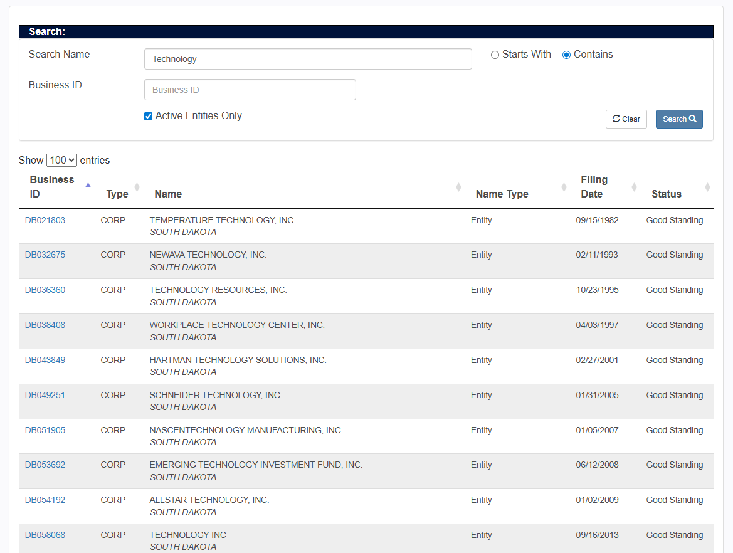This screenshot has height=553, width=733.
Task: Open business record DB058068
Action: point(45,535)
